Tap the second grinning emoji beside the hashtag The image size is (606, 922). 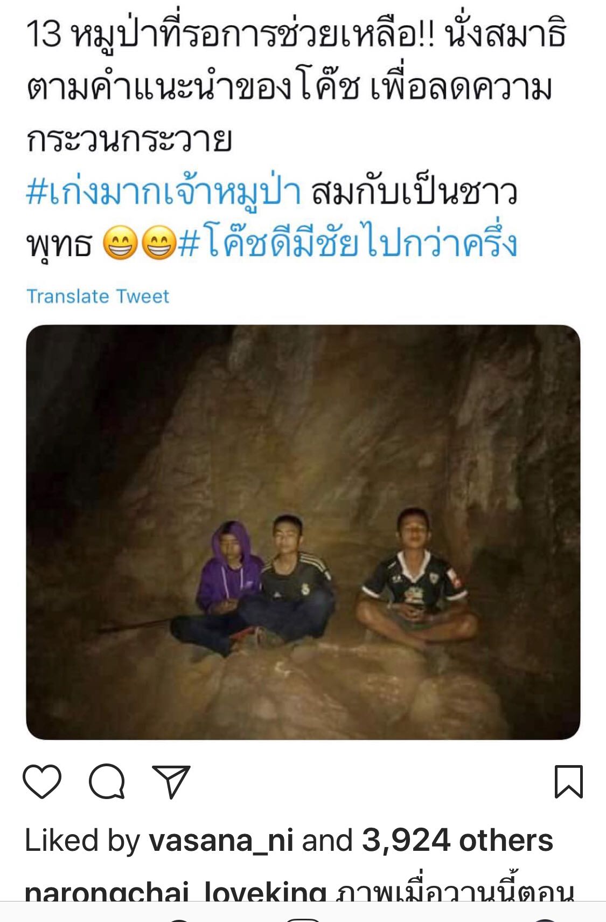pos(159,243)
